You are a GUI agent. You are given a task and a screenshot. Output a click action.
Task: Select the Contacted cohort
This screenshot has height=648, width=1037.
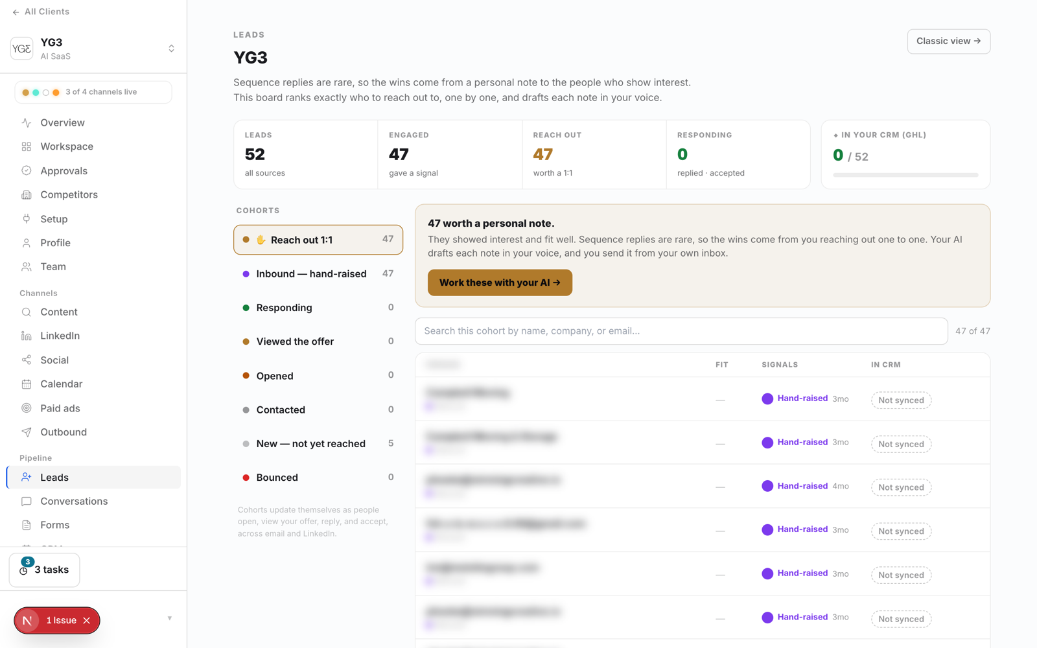(x=318, y=410)
